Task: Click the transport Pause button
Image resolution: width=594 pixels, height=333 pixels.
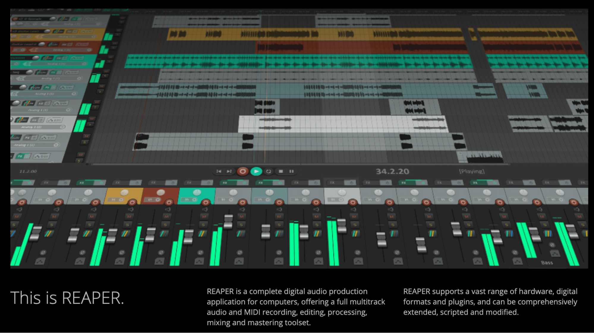Action: point(292,171)
